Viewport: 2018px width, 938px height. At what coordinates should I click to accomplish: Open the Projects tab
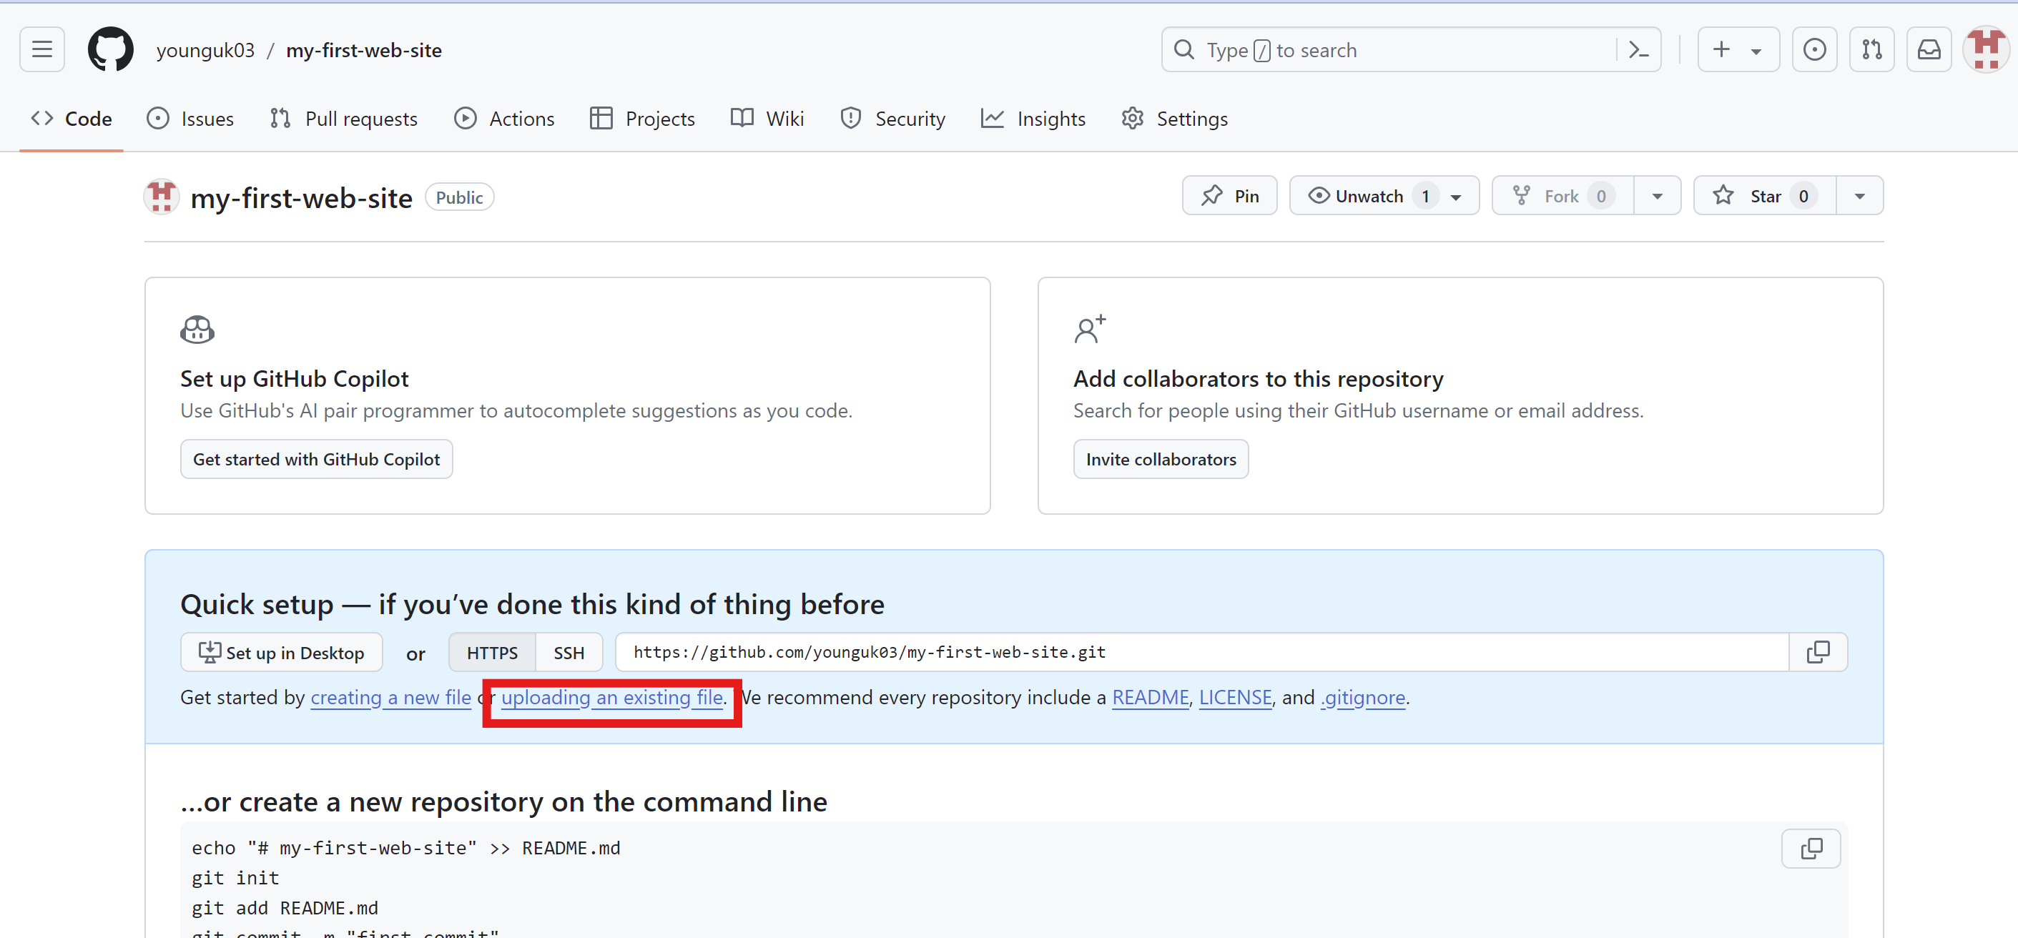click(642, 118)
